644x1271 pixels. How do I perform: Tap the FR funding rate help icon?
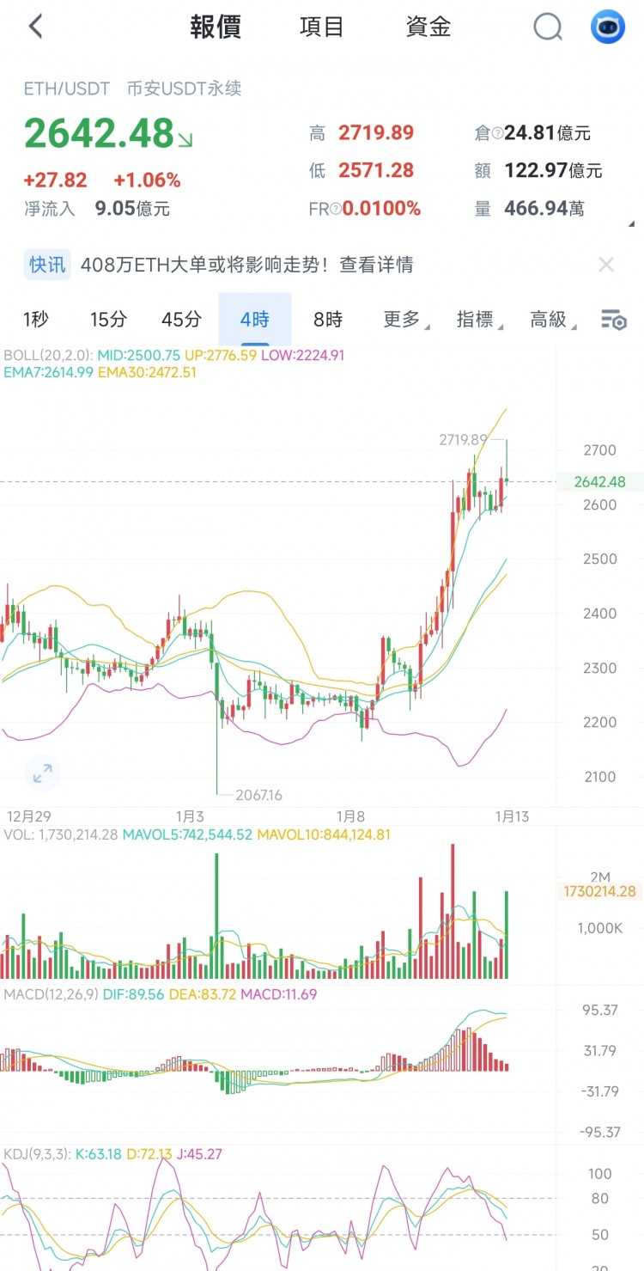pyautogui.click(x=337, y=209)
